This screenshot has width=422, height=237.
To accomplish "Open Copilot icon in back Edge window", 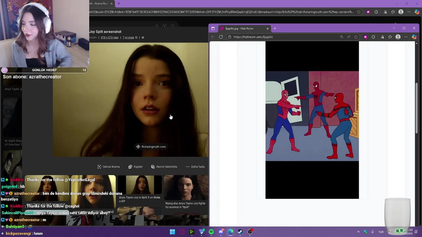I will 417,12.
